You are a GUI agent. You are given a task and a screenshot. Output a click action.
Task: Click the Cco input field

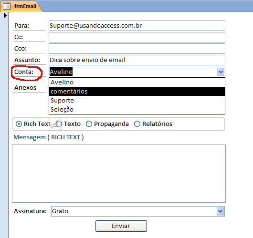pos(137,49)
